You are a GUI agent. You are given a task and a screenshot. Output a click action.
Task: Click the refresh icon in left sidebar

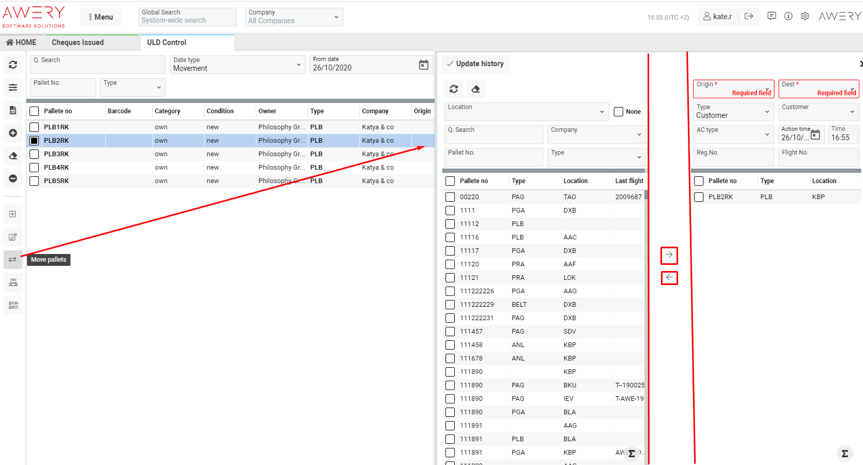coord(13,65)
